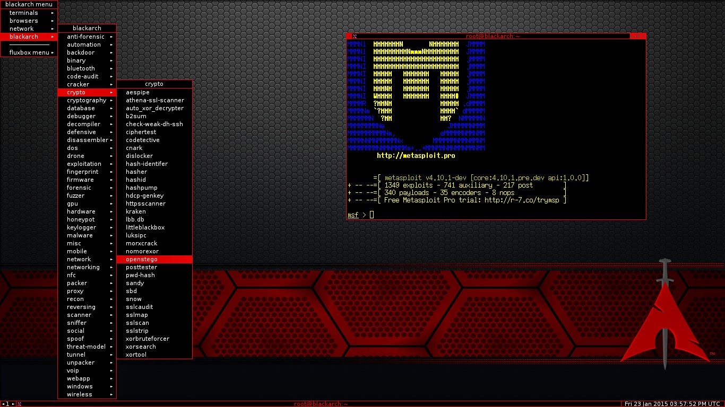The width and height of the screenshot is (725, 407).
Task: Launch dislocker
Action: 154,156
